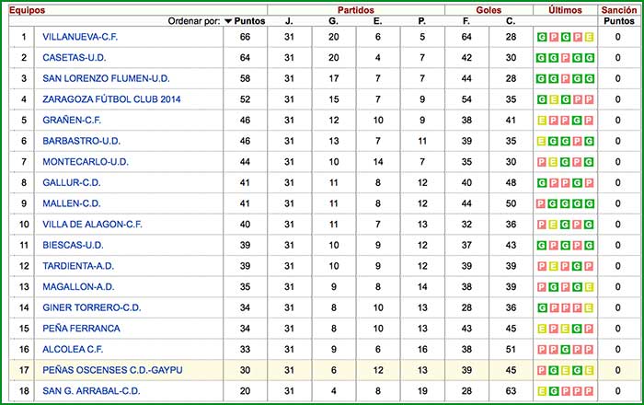Open the GINER TORRERO-C.D. team link

click(x=91, y=308)
